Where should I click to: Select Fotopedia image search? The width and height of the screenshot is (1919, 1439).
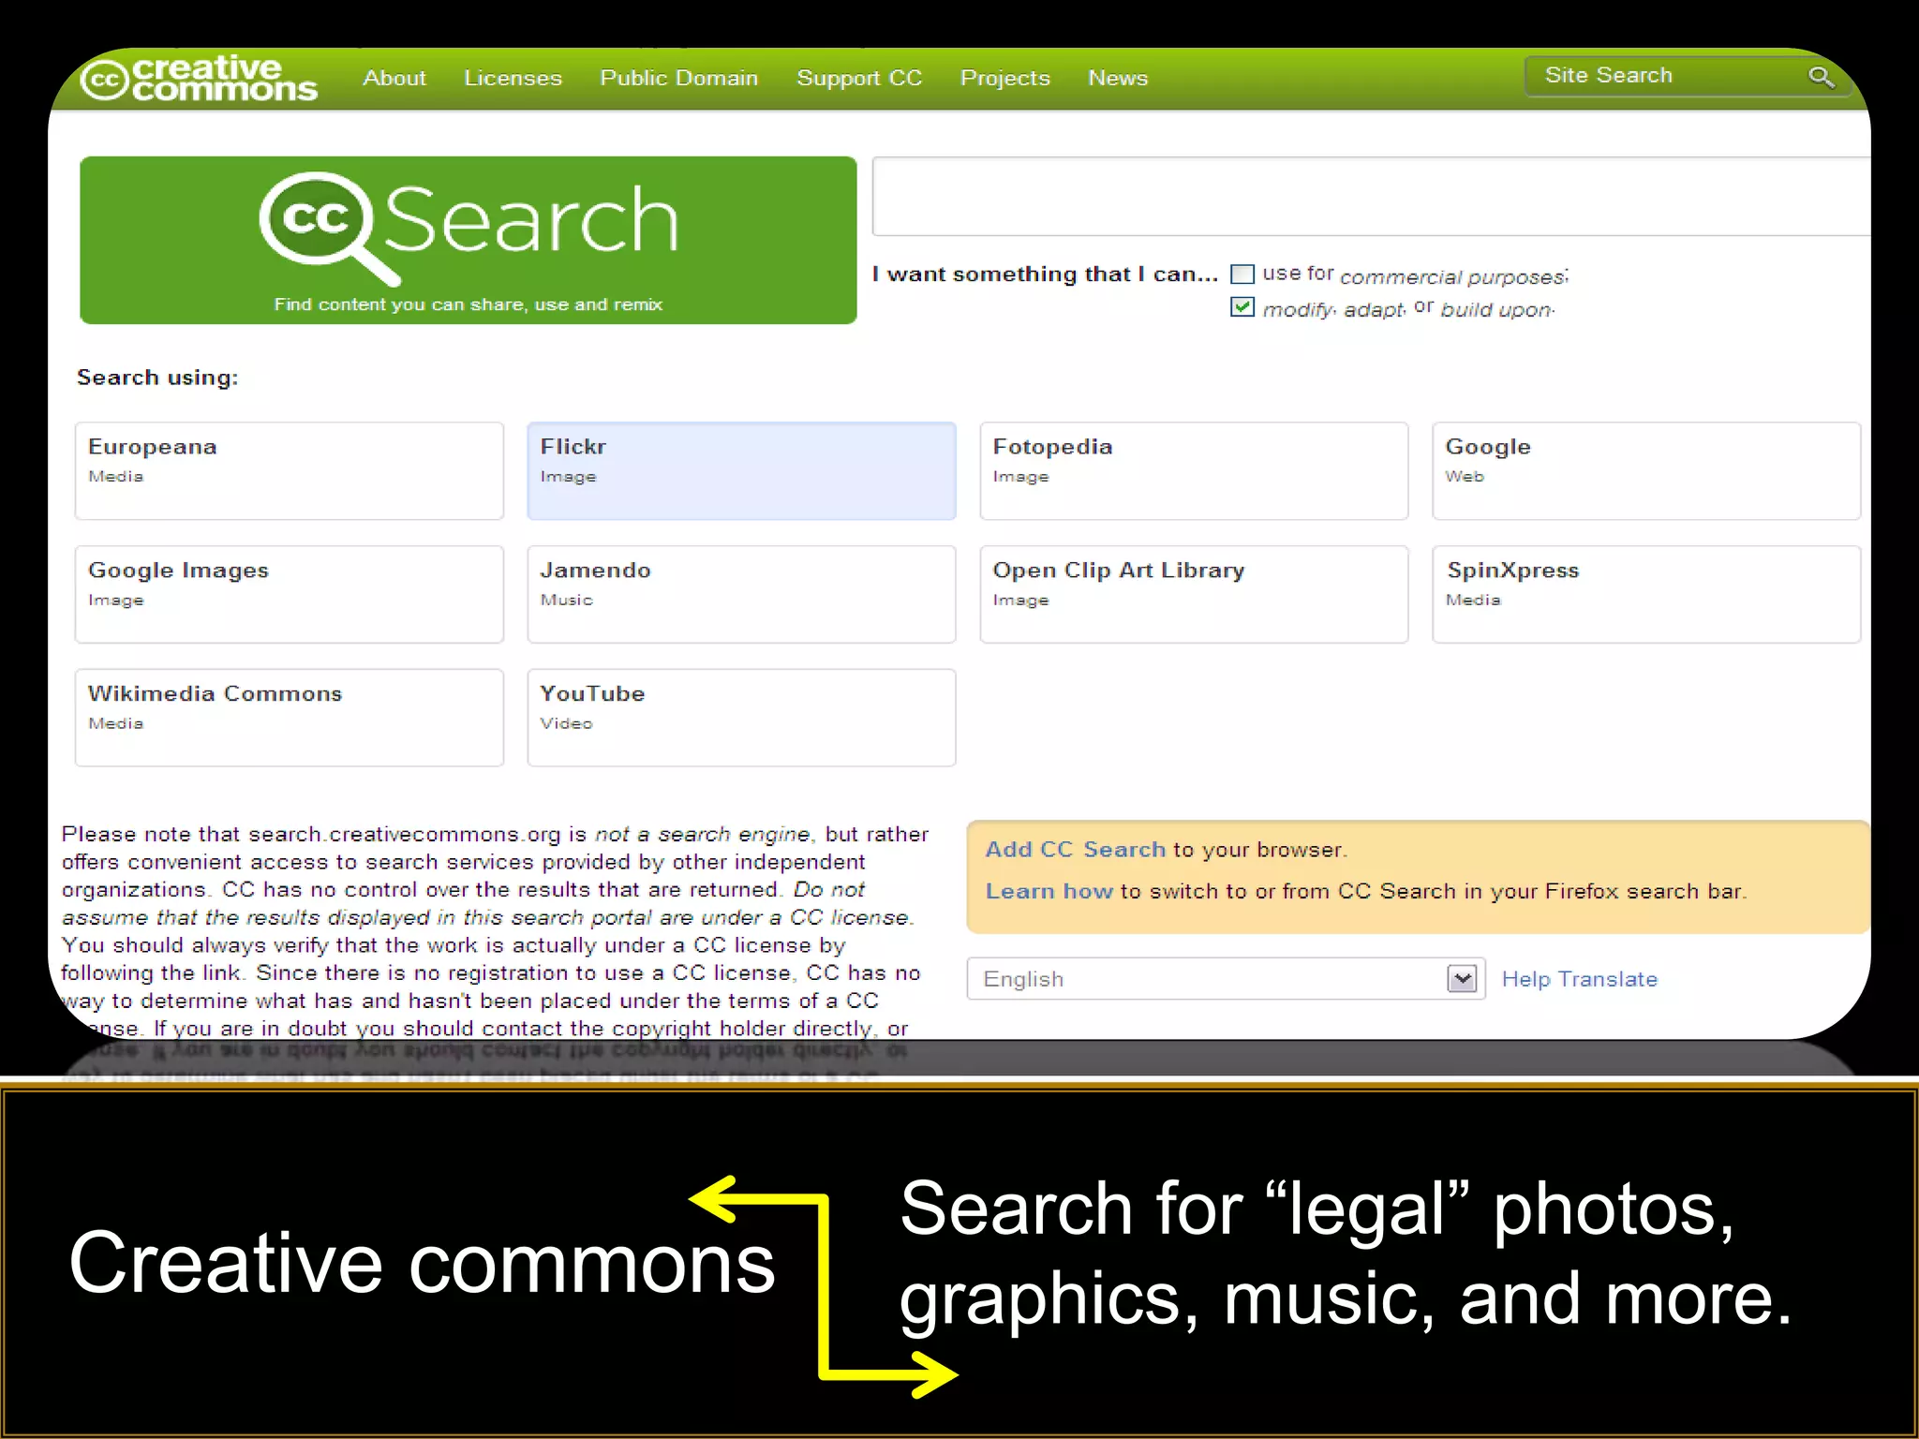pos(1194,470)
